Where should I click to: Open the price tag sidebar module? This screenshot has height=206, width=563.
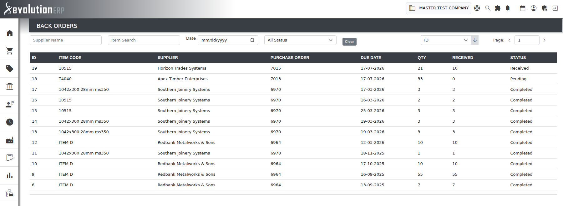[x=10, y=69]
